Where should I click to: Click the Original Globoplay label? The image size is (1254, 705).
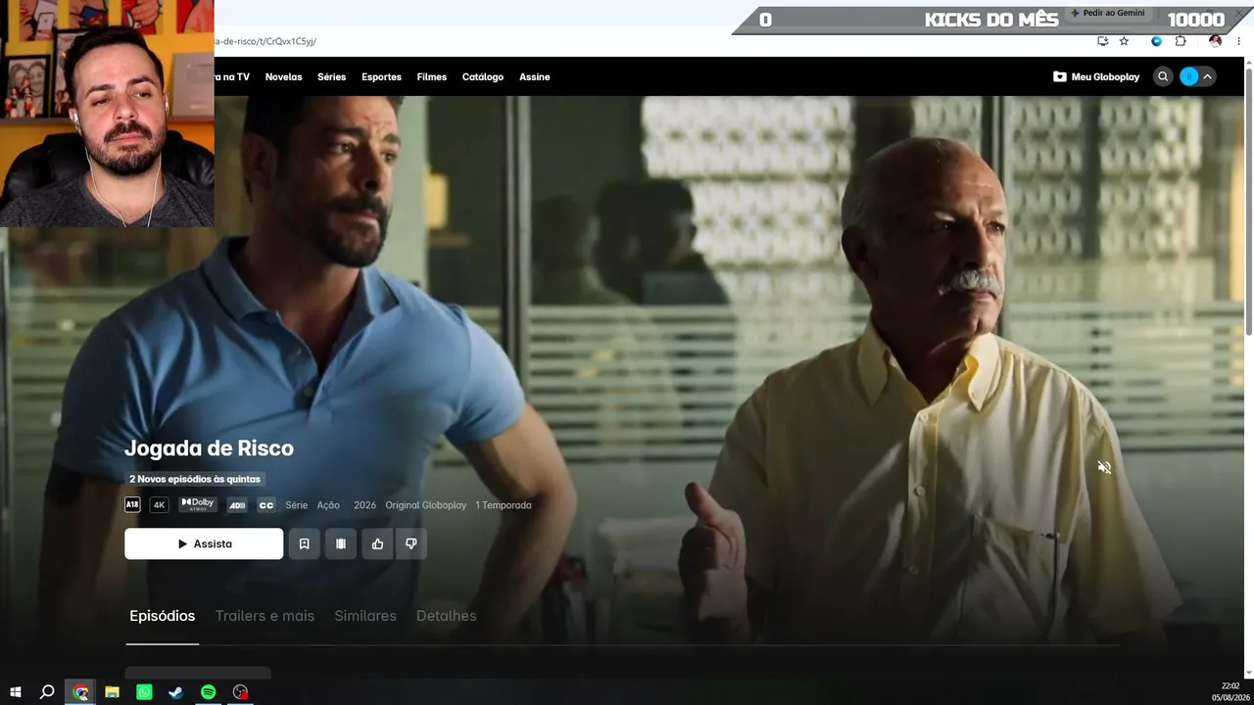point(425,505)
